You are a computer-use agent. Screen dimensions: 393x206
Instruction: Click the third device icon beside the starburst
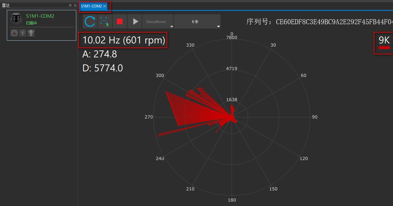coord(31,33)
